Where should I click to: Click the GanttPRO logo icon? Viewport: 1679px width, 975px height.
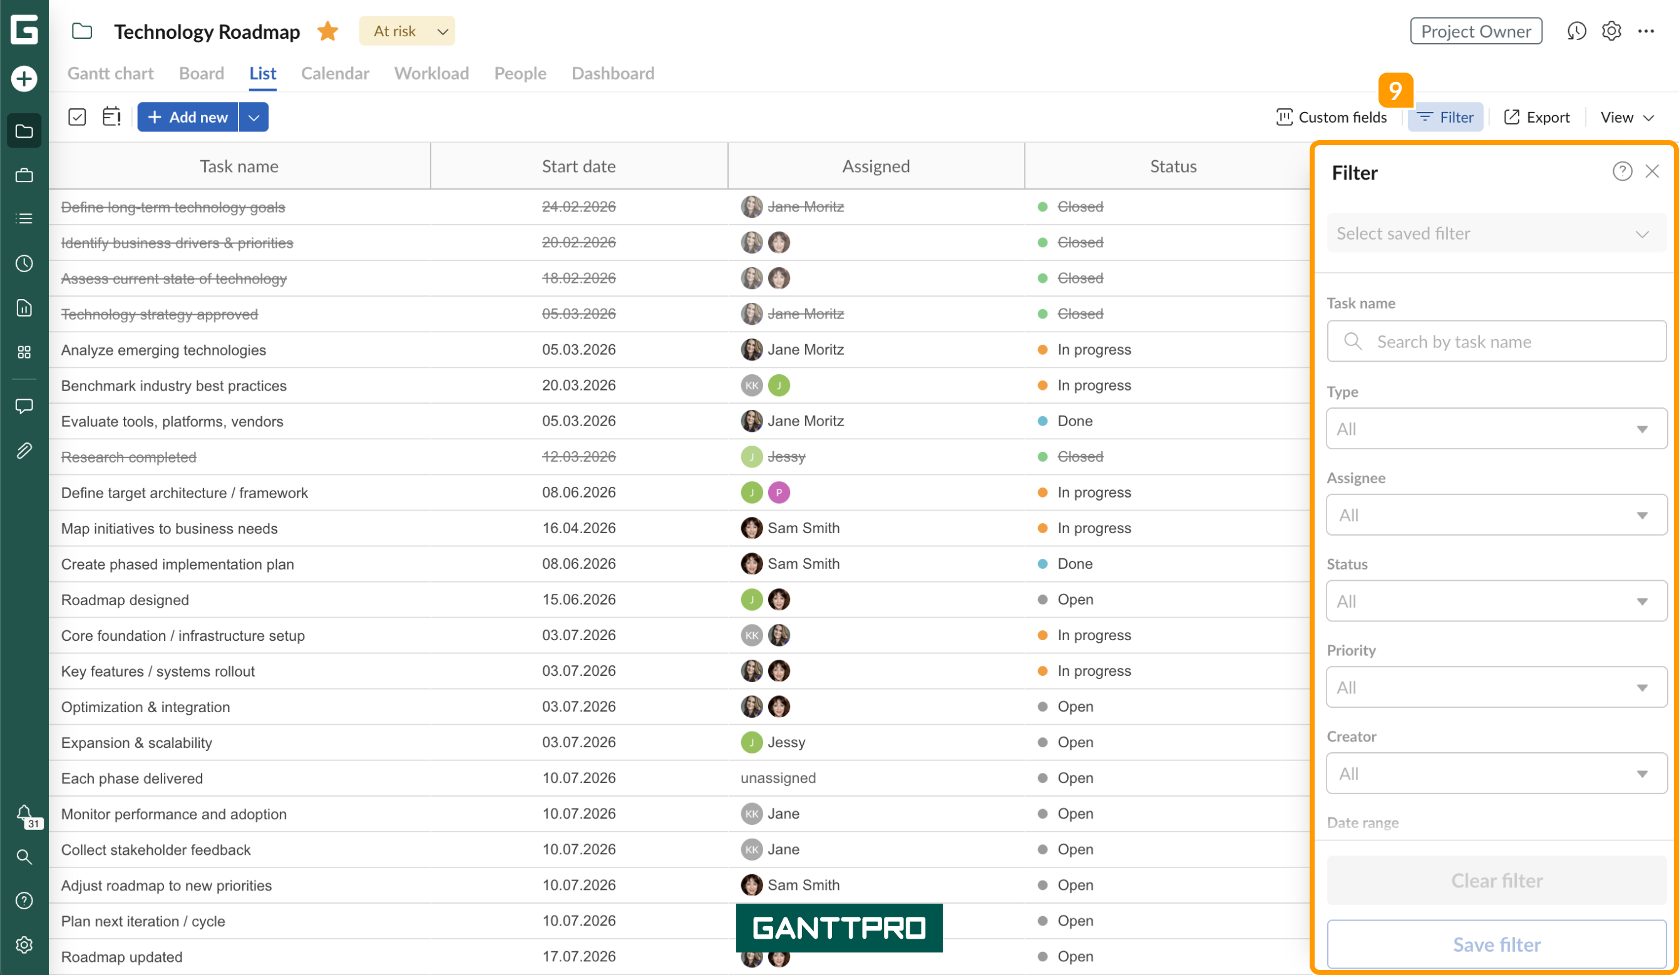point(24,29)
